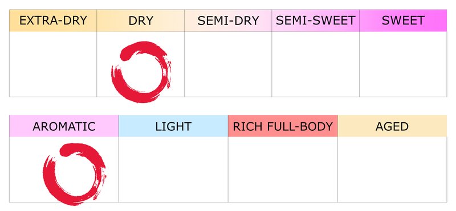Screen dimensions: 456x211
Task: Select the SWEET header
Action: pos(403,20)
